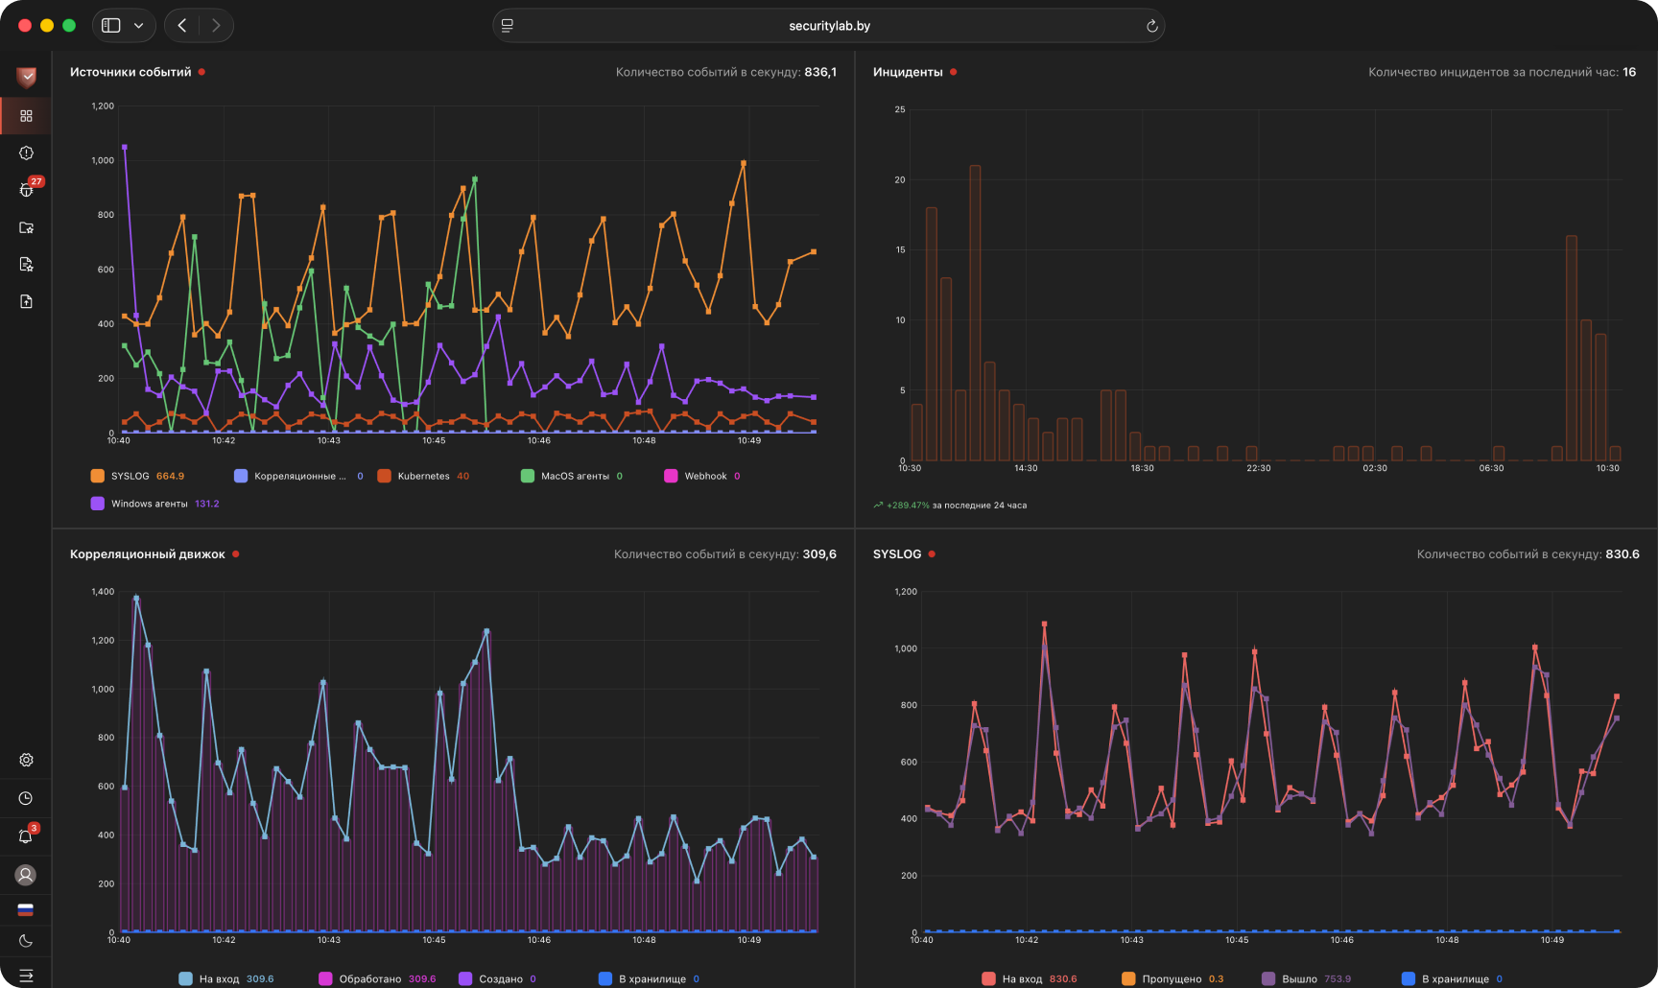
Task: Open the dashboard grid icon in sidebar
Action: [26, 116]
